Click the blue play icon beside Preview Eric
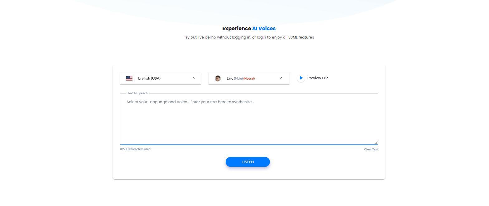 pyautogui.click(x=301, y=78)
